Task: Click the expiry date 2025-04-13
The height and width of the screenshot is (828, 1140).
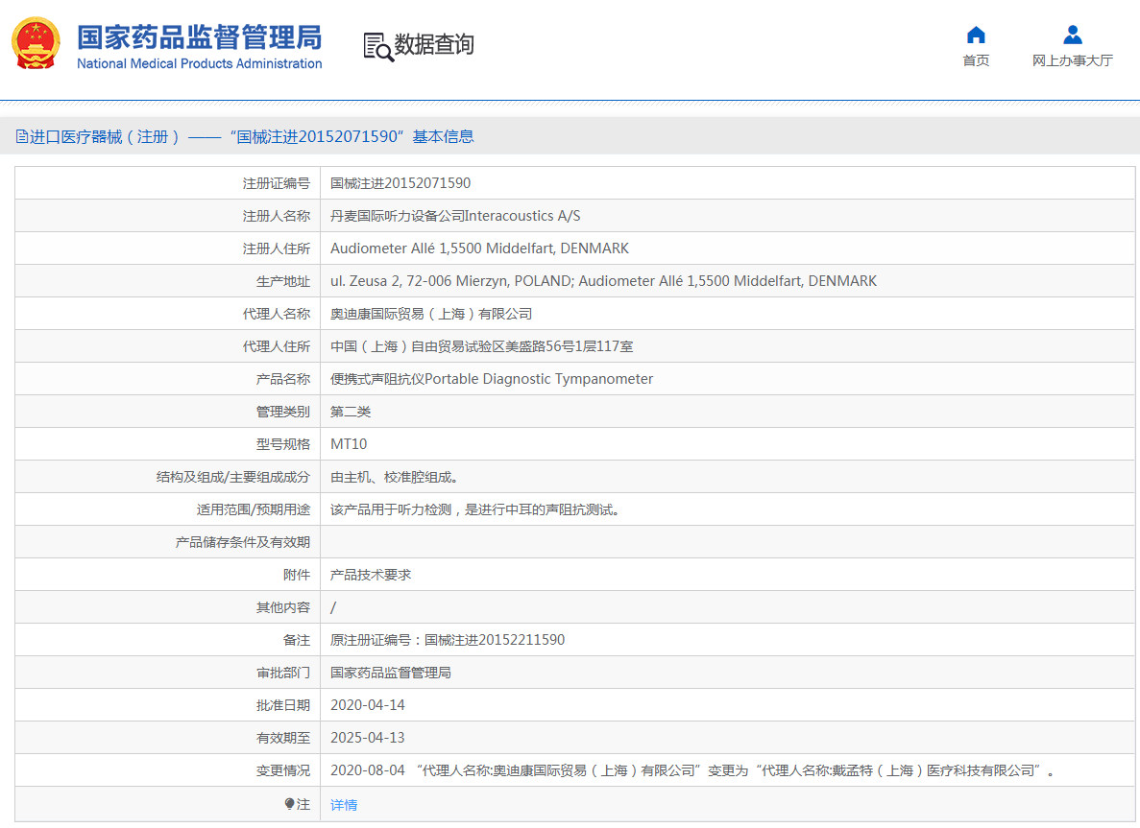Action: click(368, 738)
